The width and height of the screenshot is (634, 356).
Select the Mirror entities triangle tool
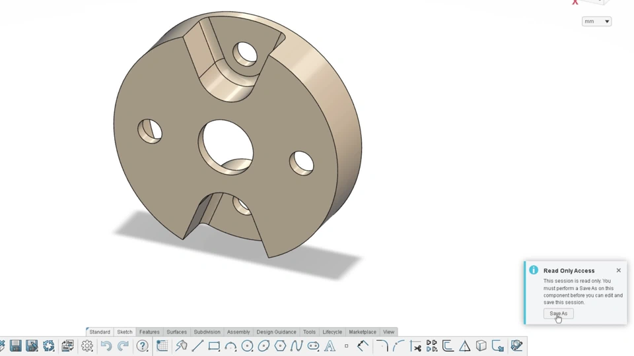click(x=464, y=346)
